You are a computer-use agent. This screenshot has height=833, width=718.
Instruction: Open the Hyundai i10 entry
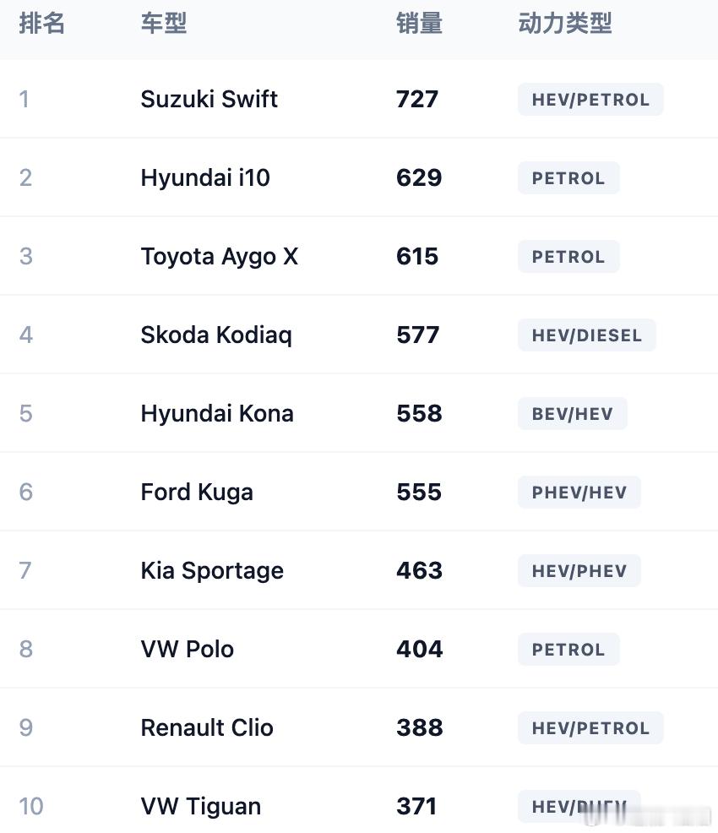204,178
